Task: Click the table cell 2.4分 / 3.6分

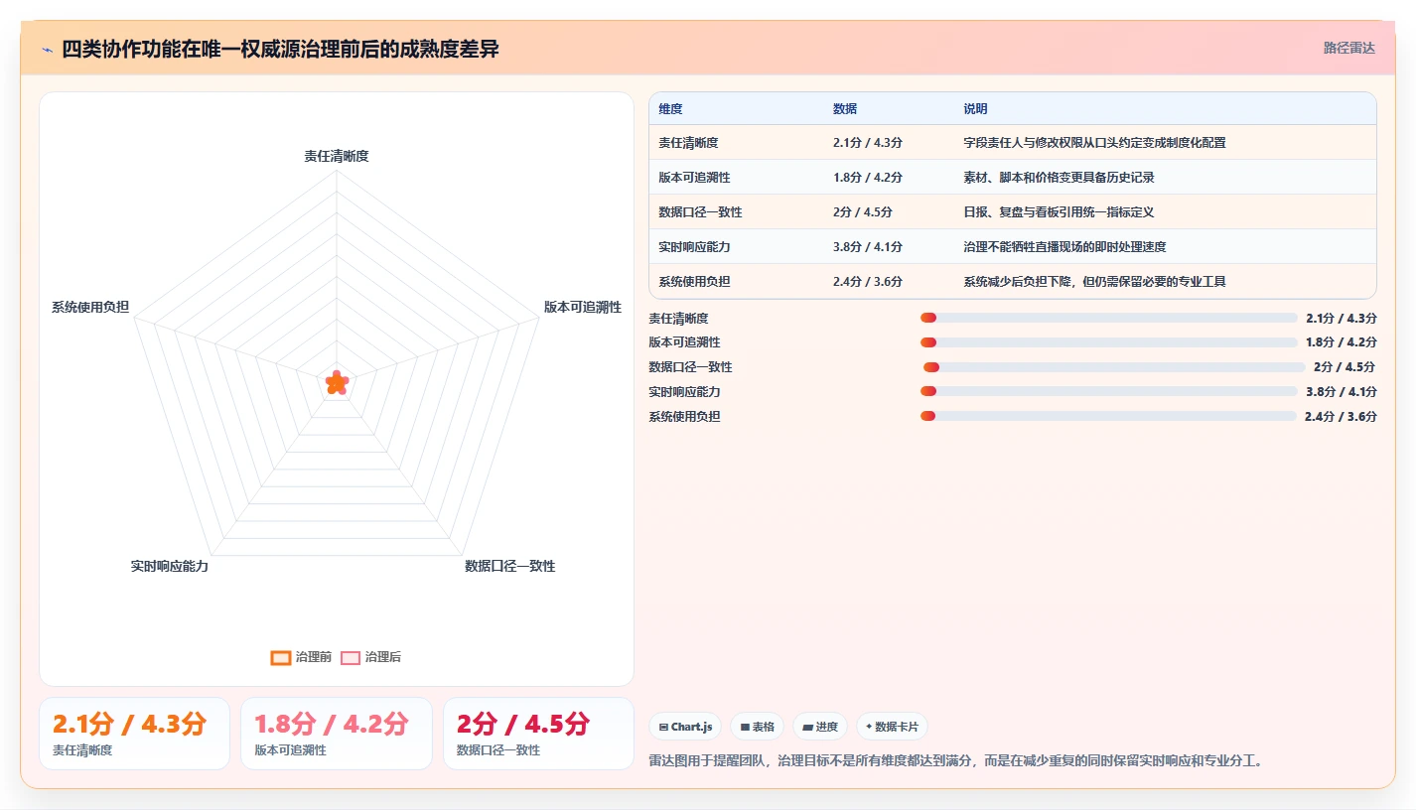Action: point(868,281)
